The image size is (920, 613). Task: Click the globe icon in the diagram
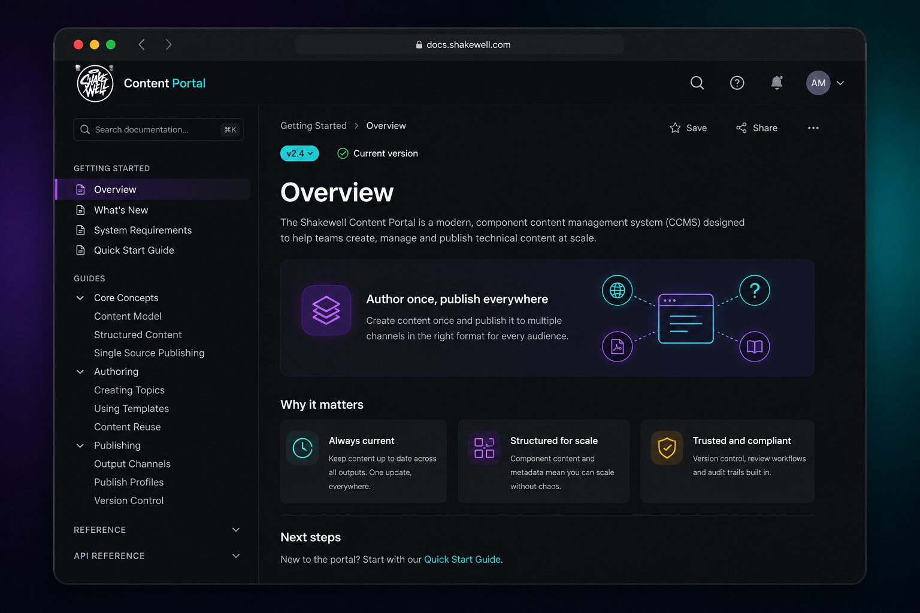[x=617, y=290]
